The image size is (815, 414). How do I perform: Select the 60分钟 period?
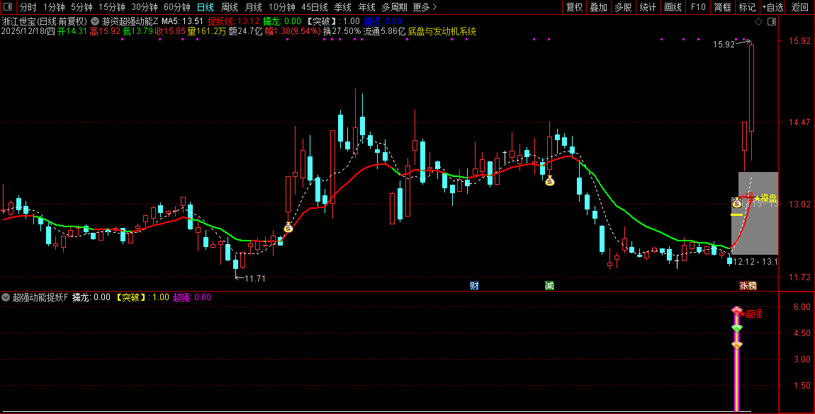coord(177,7)
